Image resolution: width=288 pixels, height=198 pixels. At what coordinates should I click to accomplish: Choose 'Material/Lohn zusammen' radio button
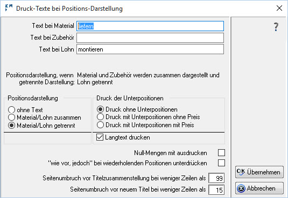[x=11, y=117]
